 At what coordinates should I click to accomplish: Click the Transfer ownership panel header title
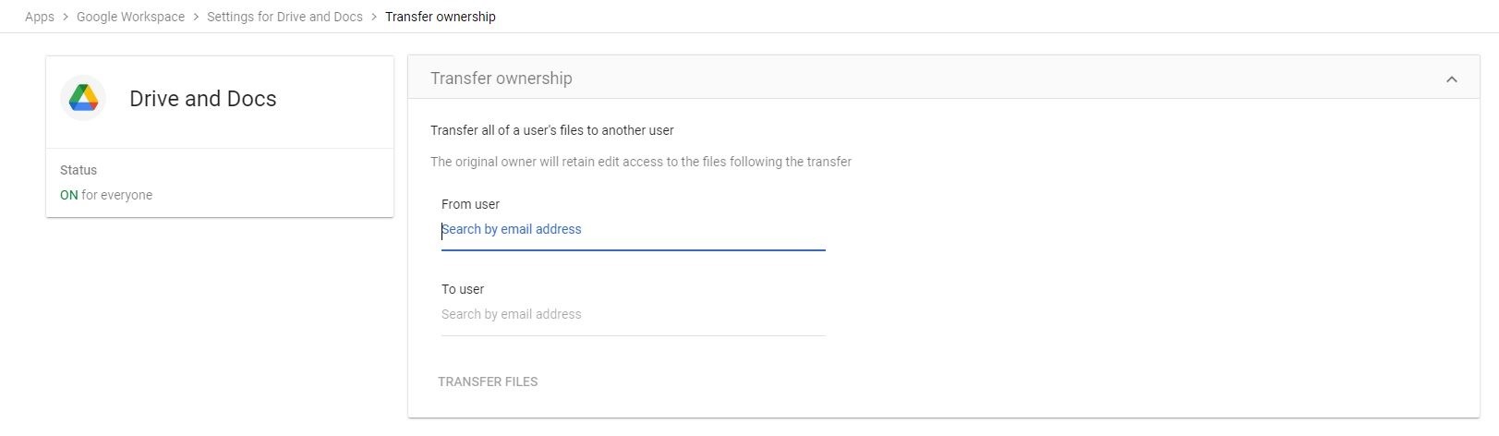502,79
